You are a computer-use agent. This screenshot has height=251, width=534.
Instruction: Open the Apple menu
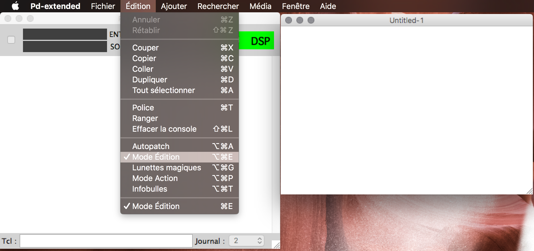pyautogui.click(x=15, y=6)
